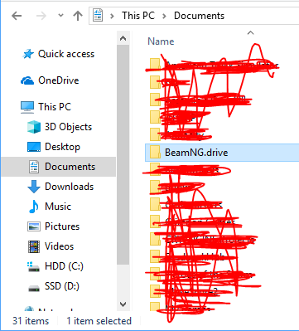Click the navigation pane scrollbar thumb

pyautogui.click(x=123, y=155)
